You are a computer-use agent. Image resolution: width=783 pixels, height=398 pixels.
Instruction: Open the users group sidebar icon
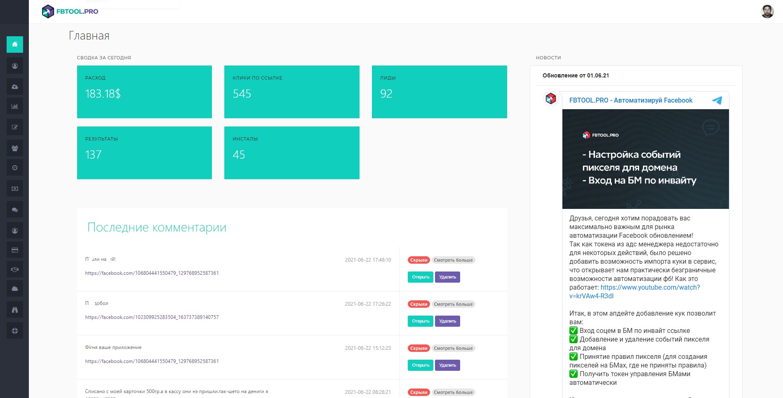click(x=15, y=148)
